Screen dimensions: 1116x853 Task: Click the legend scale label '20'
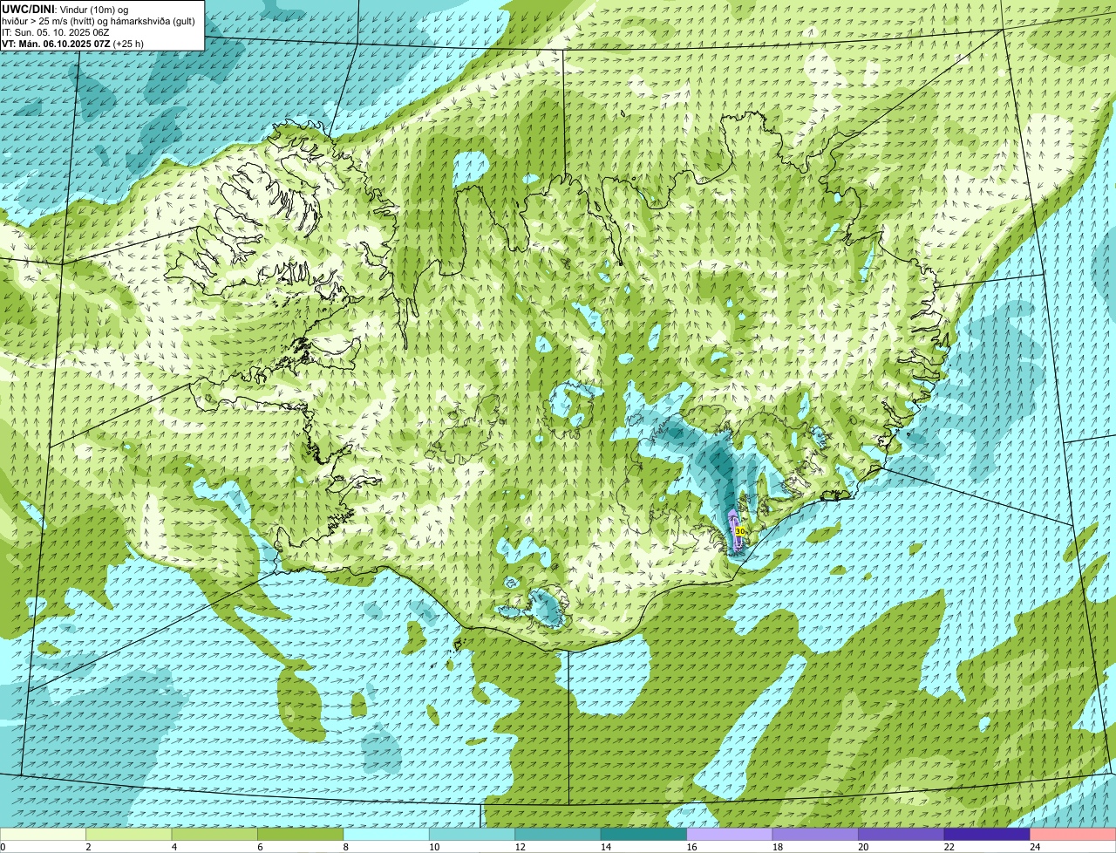(863, 847)
